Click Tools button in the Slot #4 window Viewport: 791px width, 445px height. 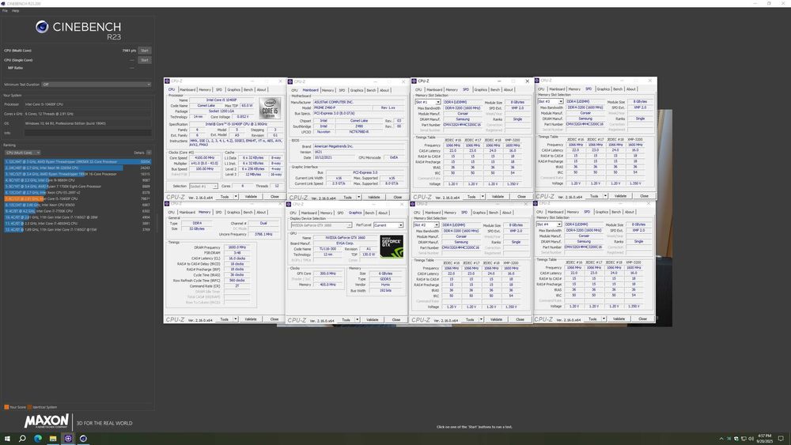click(592, 319)
